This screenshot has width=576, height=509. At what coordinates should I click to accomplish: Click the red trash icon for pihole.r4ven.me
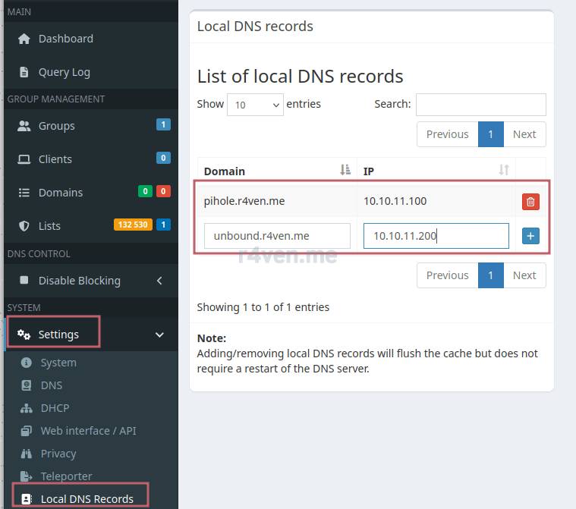click(x=530, y=202)
